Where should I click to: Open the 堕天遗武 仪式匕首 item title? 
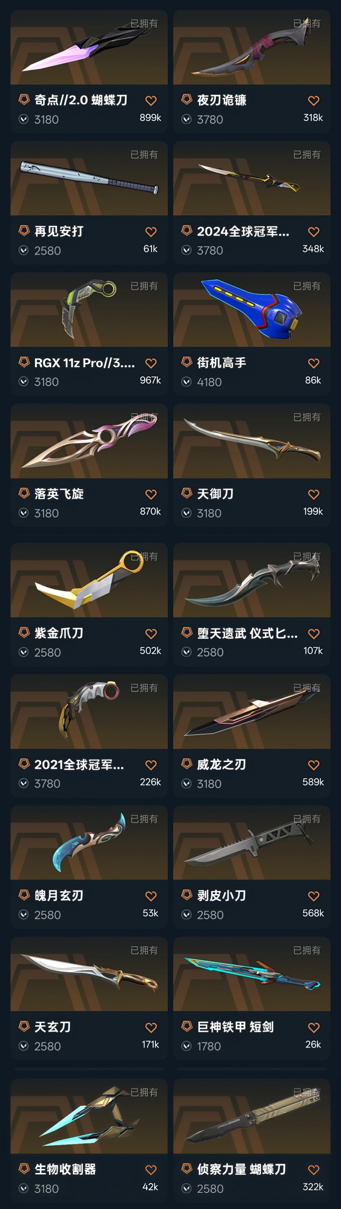click(x=247, y=633)
